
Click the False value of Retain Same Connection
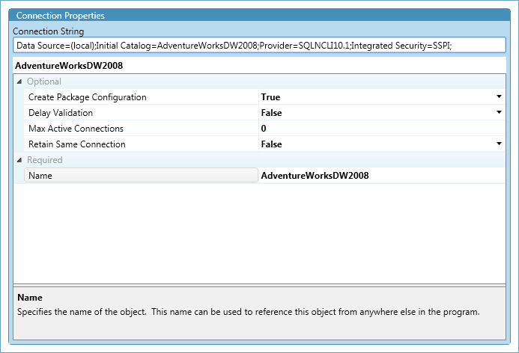[271, 144]
